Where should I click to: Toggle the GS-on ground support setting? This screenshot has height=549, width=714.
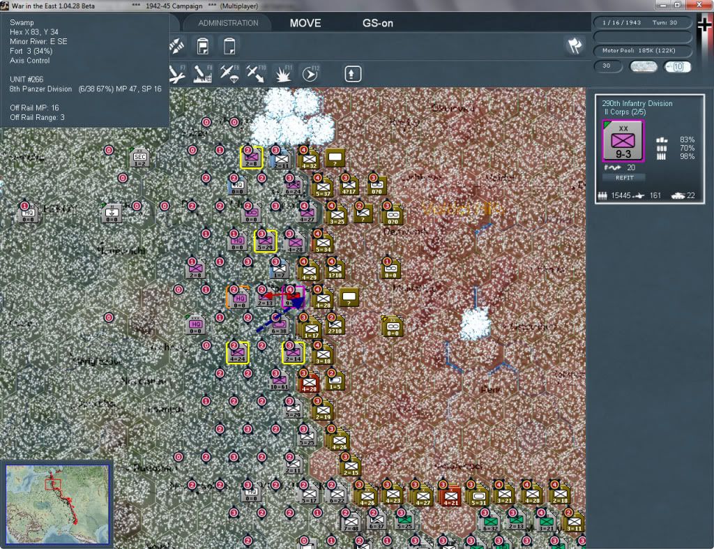377,23
